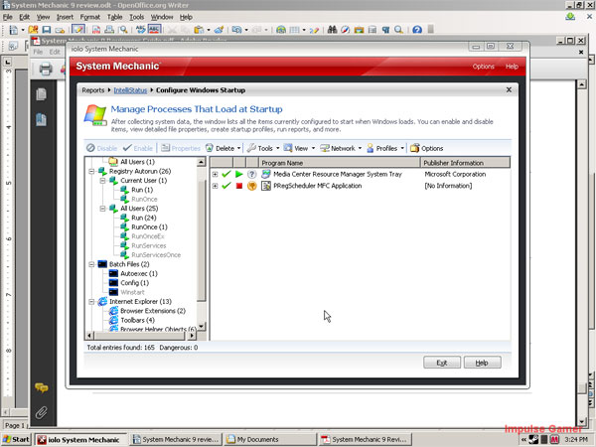Click the Disable toolbar button
Image resolution: width=596 pixels, height=447 pixels.
(101, 148)
